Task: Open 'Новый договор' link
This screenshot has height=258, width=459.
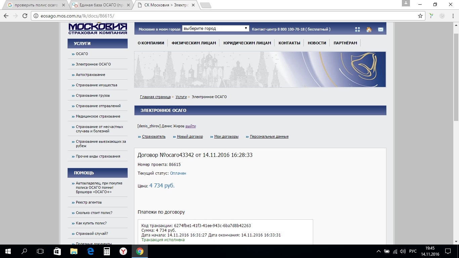Action: pyautogui.click(x=190, y=136)
